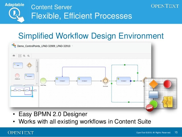Click the Zoom out magnifier icon

pos(29,56)
